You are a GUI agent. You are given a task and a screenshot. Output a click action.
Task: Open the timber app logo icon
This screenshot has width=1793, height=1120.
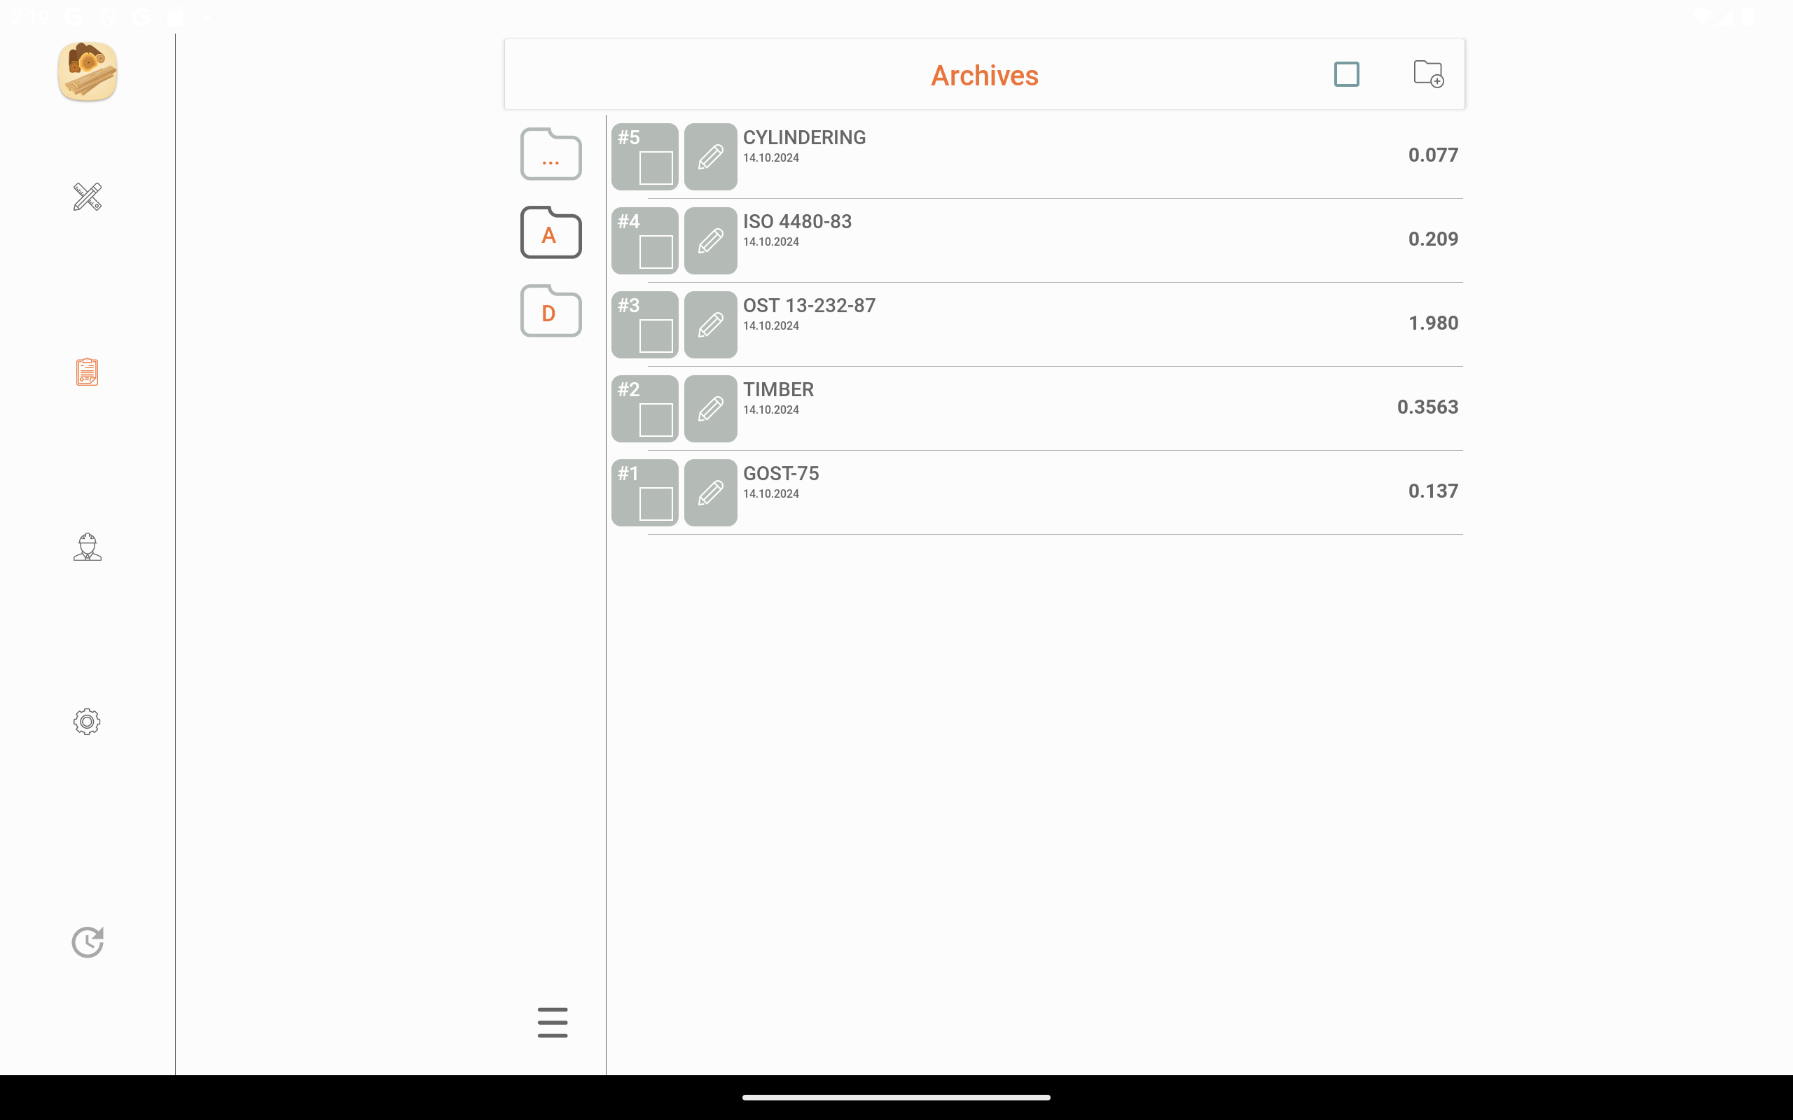[88, 71]
